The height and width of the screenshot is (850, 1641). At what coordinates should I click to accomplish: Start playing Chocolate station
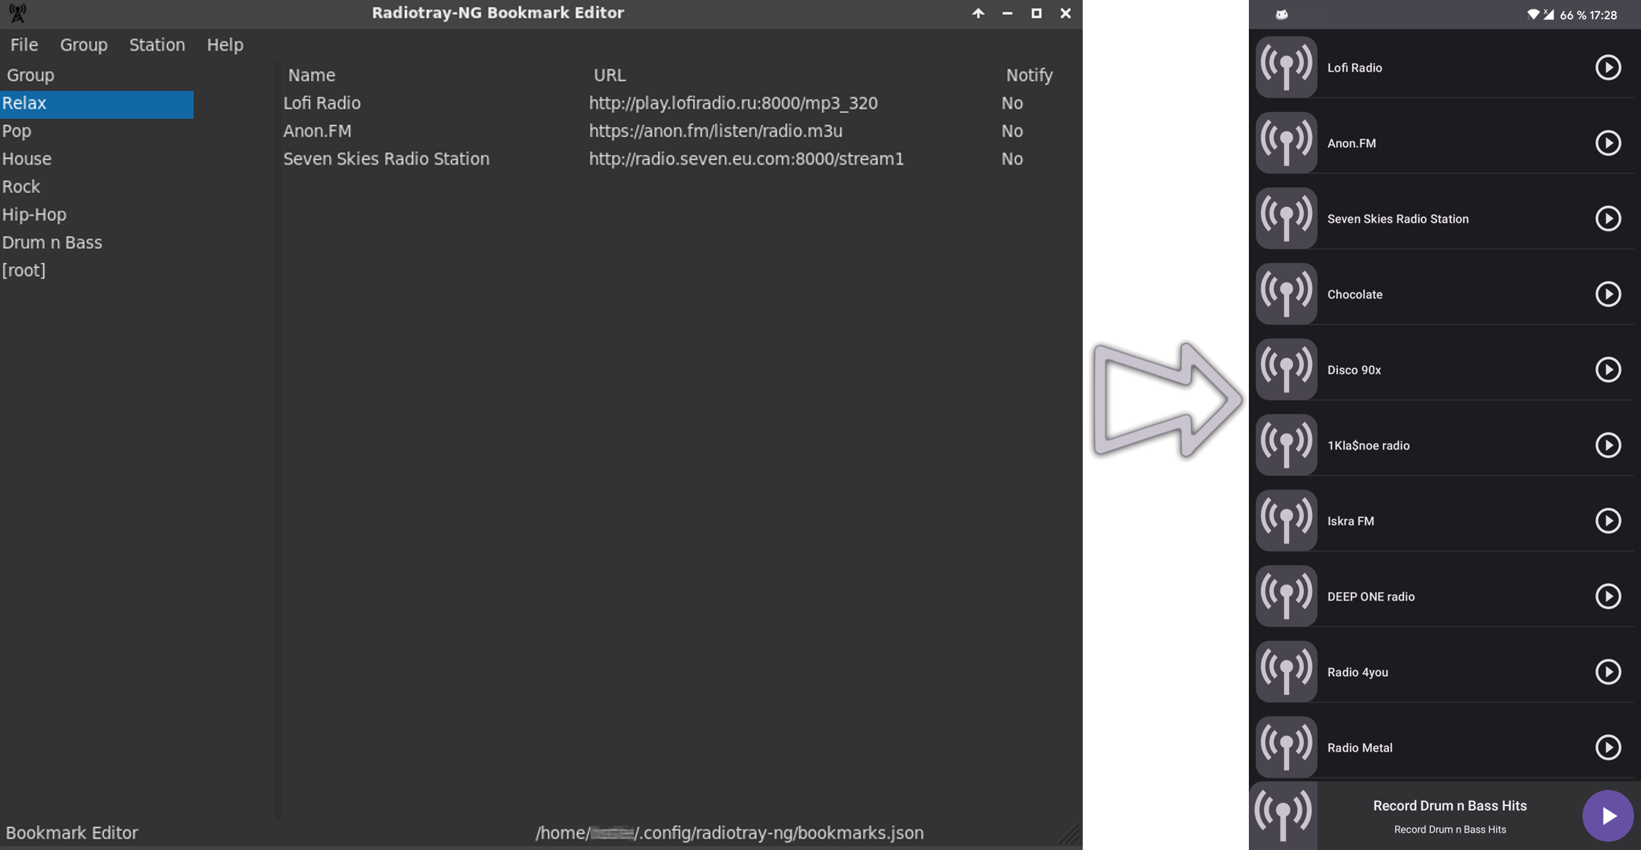coord(1607,294)
